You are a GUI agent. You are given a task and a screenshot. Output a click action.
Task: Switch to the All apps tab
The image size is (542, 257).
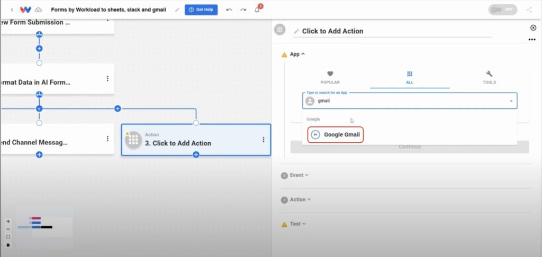click(410, 78)
